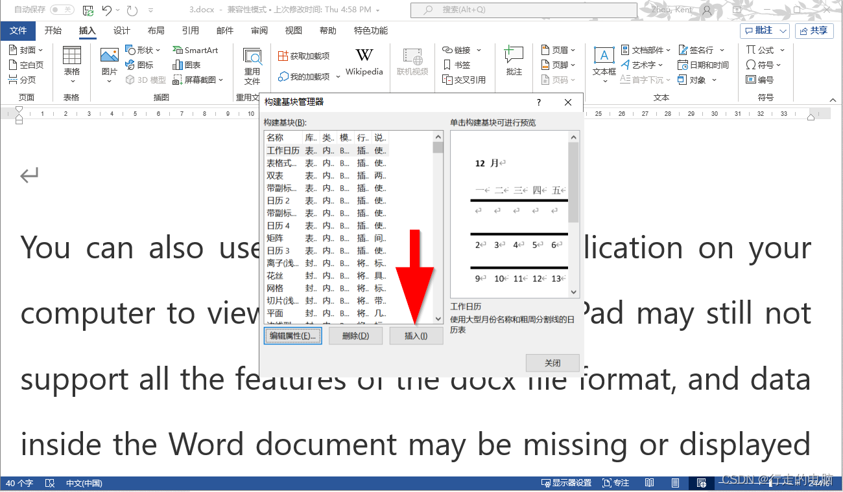Image resolution: width=843 pixels, height=492 pixels.
Task: Click the Undo arrow icon
Action: tap(107, 10)
